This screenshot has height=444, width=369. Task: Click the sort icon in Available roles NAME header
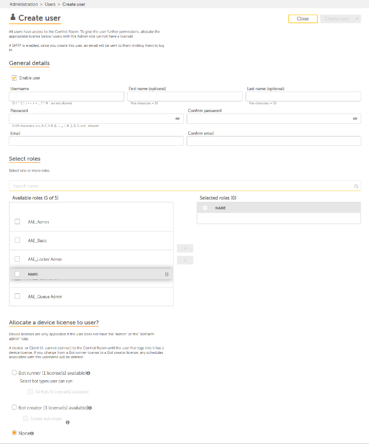click(x=167, y=274)
